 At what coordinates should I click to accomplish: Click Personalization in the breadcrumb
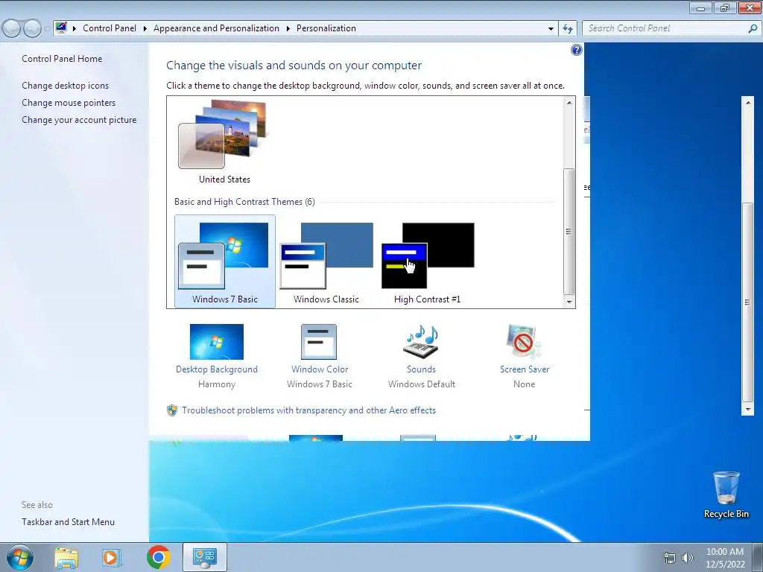pos(326,28)
